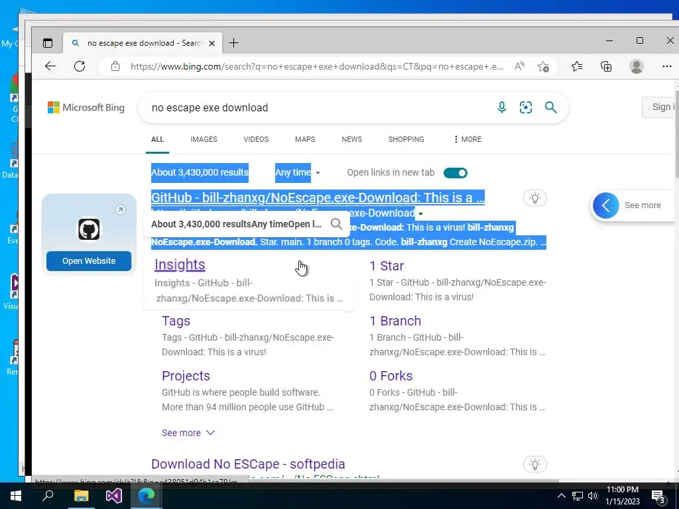
Task: Click lightbulb icon beside softpedia result
Action: click(x=535, y=465)
